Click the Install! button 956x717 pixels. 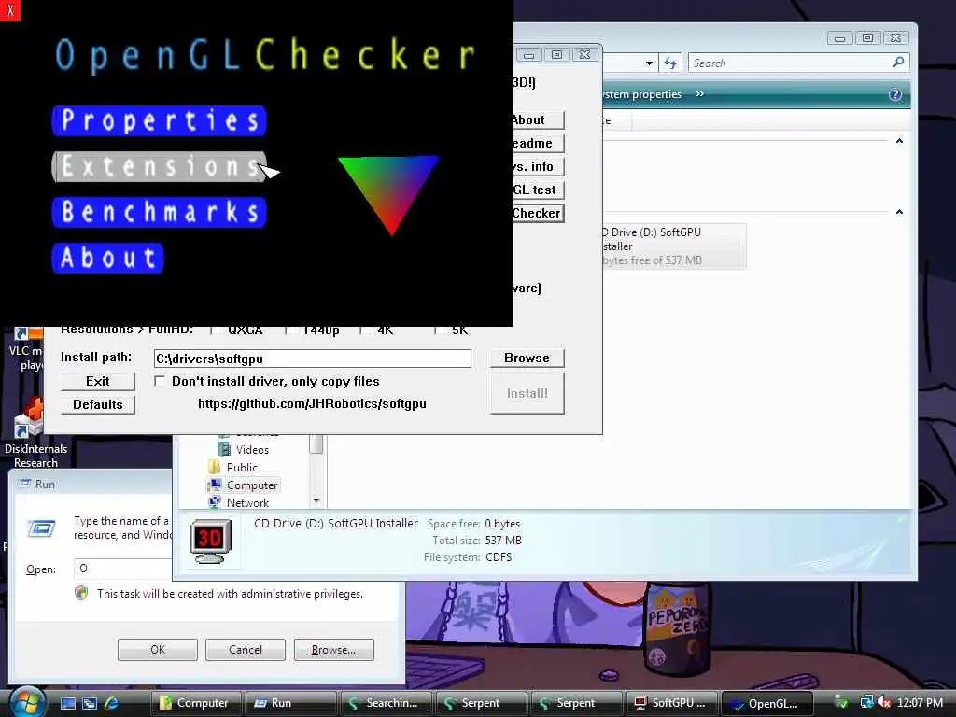pyautogui.click(x=527, y=393)
